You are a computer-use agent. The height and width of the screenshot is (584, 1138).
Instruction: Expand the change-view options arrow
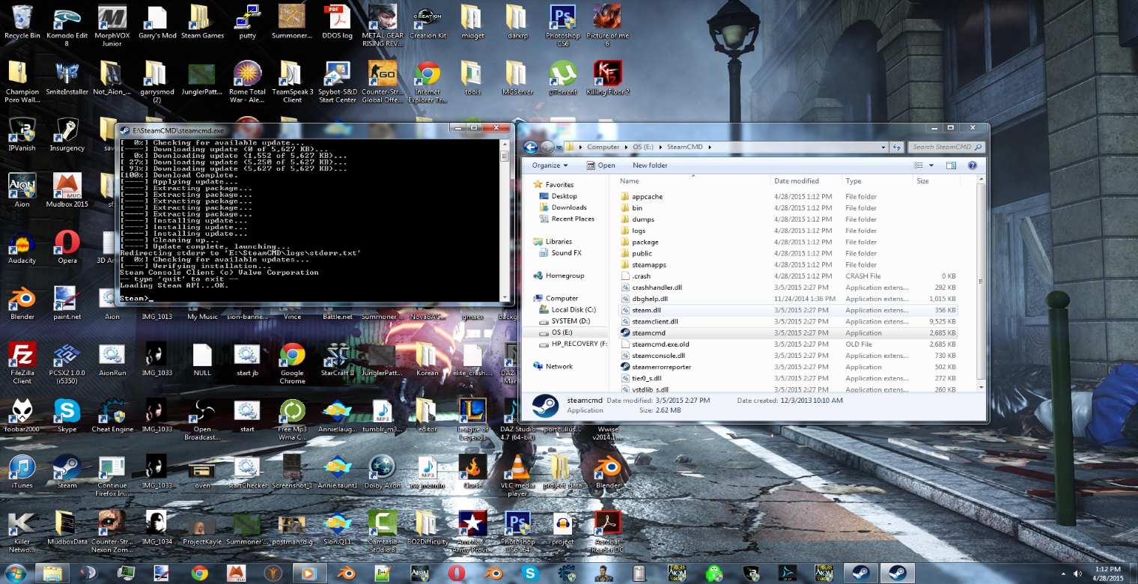pos(931,165)
